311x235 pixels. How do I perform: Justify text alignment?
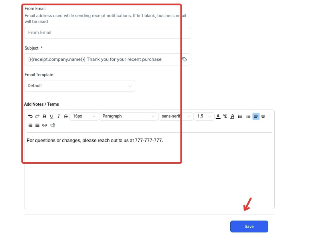click(x=37, y=125)
